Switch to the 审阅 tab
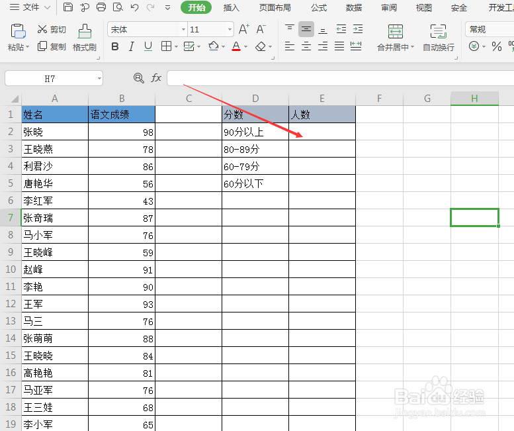Viewport: 514px width, 431px height. (389, 7)
